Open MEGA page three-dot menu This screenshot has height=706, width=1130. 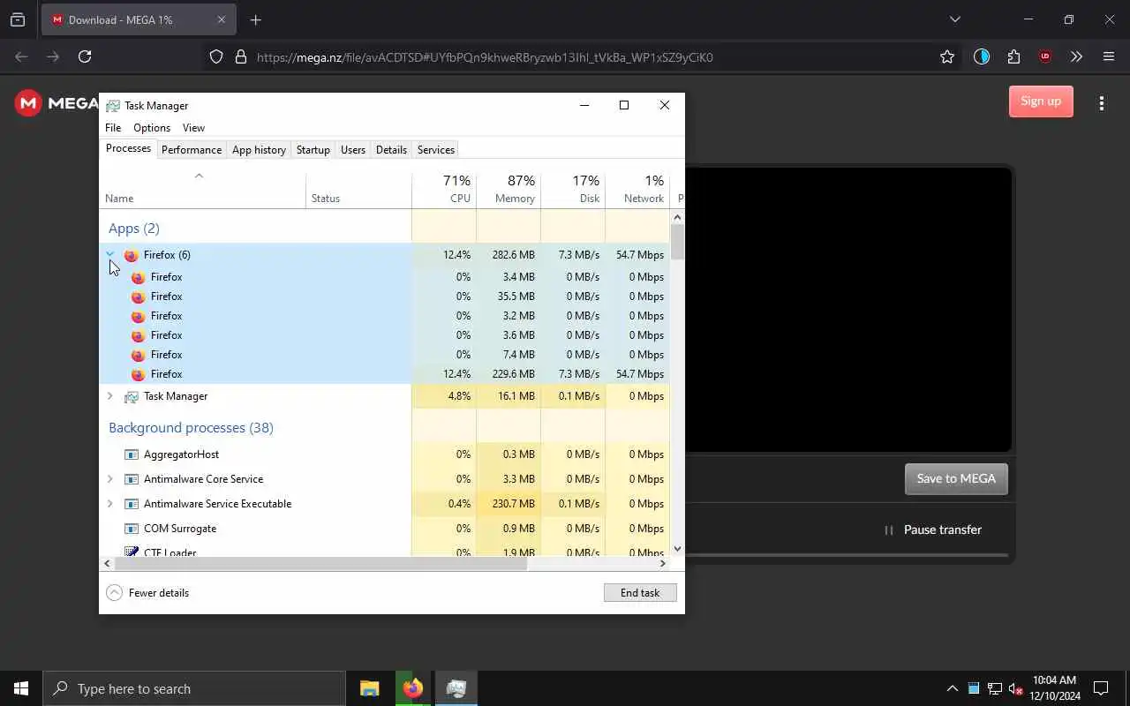pyautogui.click(x=1102, y=103)
